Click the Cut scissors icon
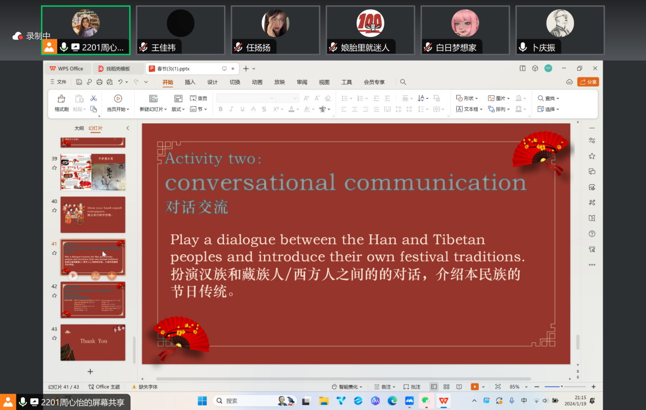The width and height of the screenshot is (646, 410). [93, 98]
